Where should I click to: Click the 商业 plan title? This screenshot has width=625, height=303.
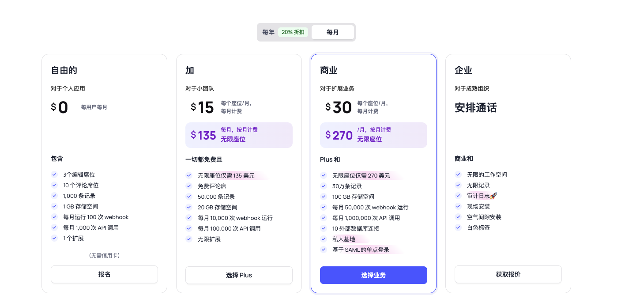click(x=329, y=70)
